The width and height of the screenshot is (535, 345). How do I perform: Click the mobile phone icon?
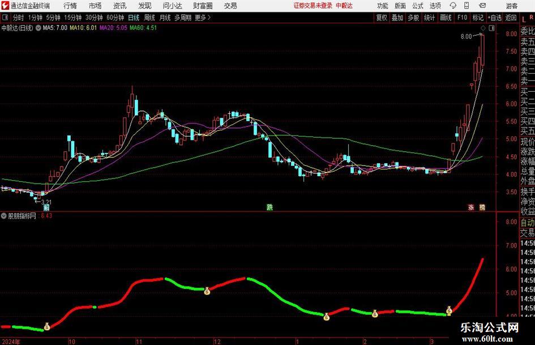point(466,6)
